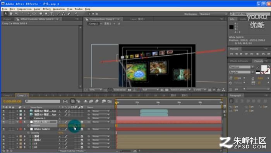Open the Composition menu
Image resolution: width=271 pixels, height=153 pixels.
[x=24, y=9]
